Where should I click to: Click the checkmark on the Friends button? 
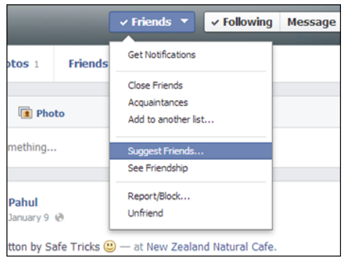pos(123,22)
